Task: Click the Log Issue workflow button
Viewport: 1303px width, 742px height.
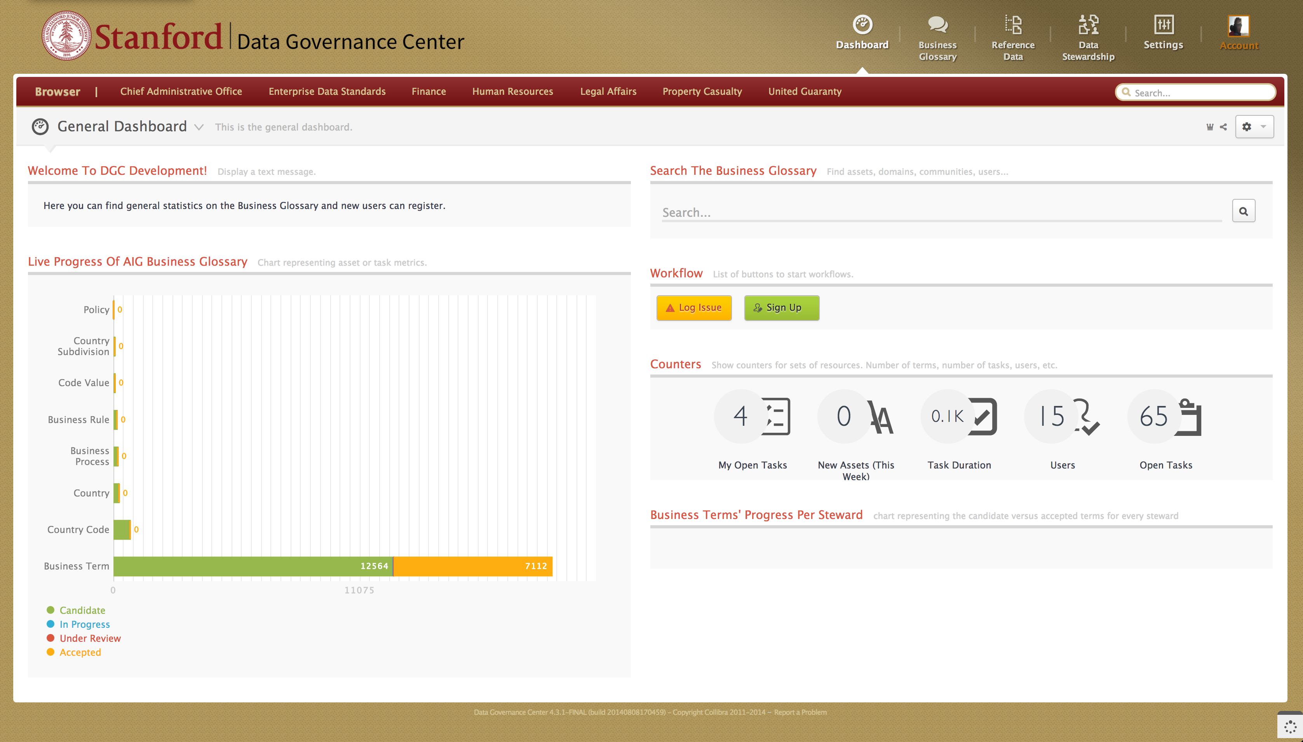Action: 693,308
